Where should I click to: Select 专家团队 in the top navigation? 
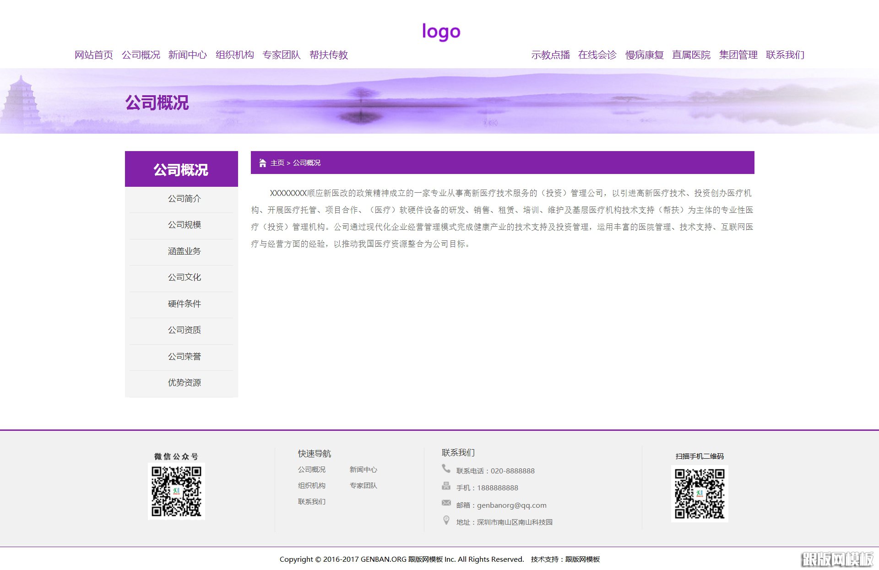(x=282, y=54)
